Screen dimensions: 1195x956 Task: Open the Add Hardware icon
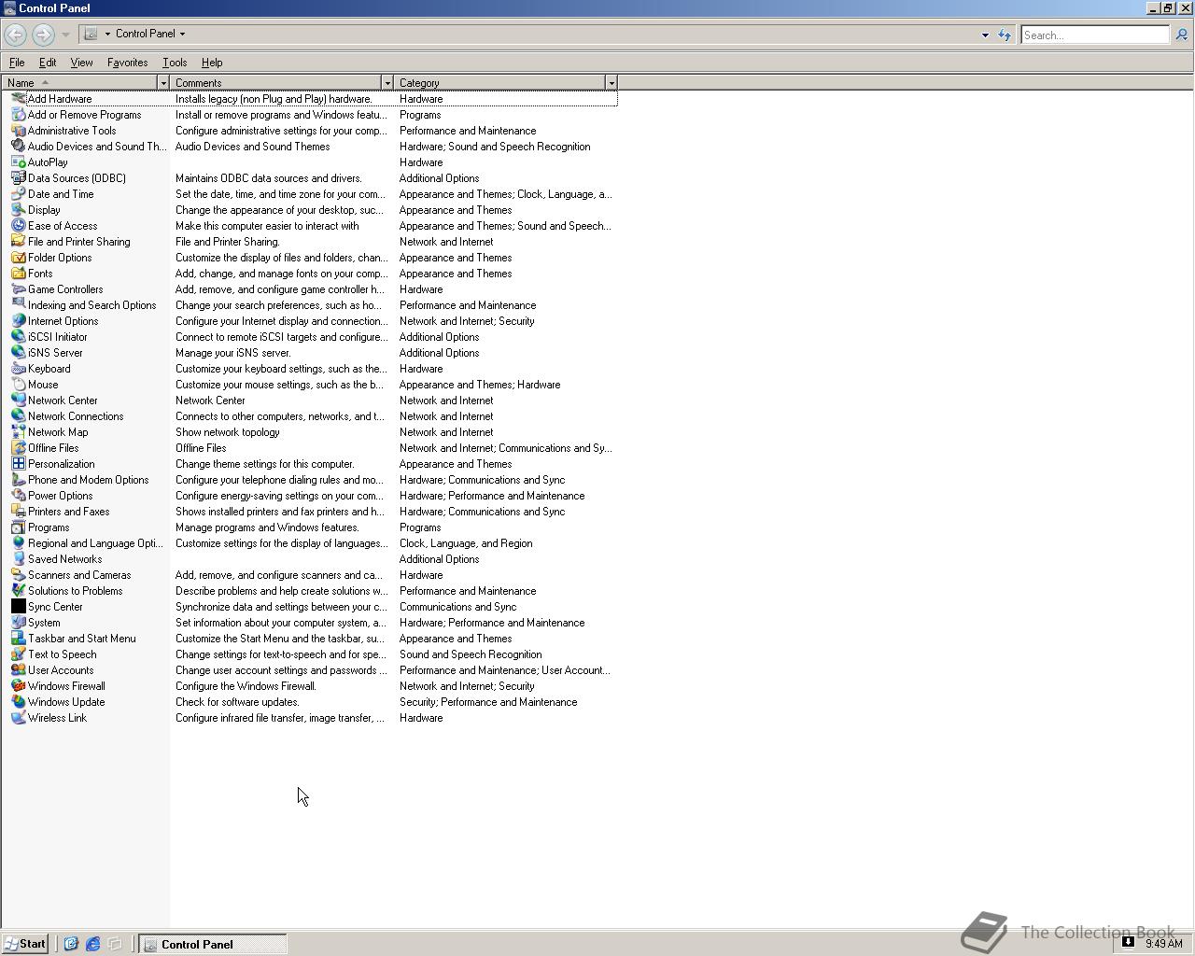[x=18, y=99]
